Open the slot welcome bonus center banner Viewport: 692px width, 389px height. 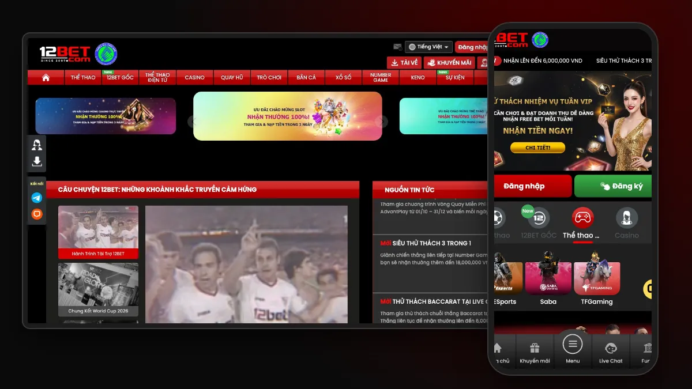pos(288,116)
